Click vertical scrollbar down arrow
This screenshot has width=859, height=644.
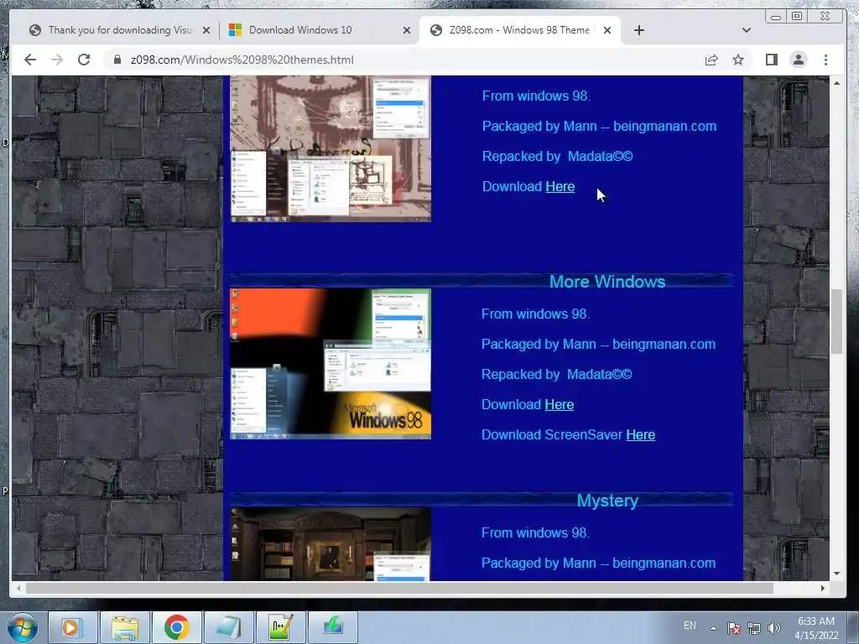[x=836, y=574]
